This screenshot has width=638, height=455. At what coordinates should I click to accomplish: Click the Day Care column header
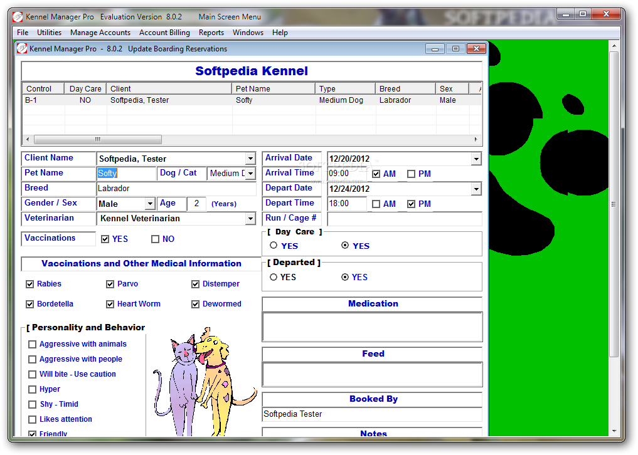pyautogui.click(x=85, y=88)
